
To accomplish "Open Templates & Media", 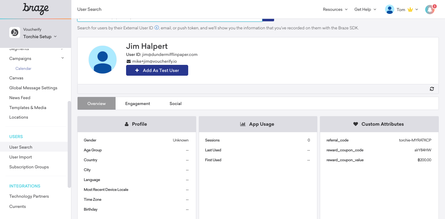I will (28, 108).
